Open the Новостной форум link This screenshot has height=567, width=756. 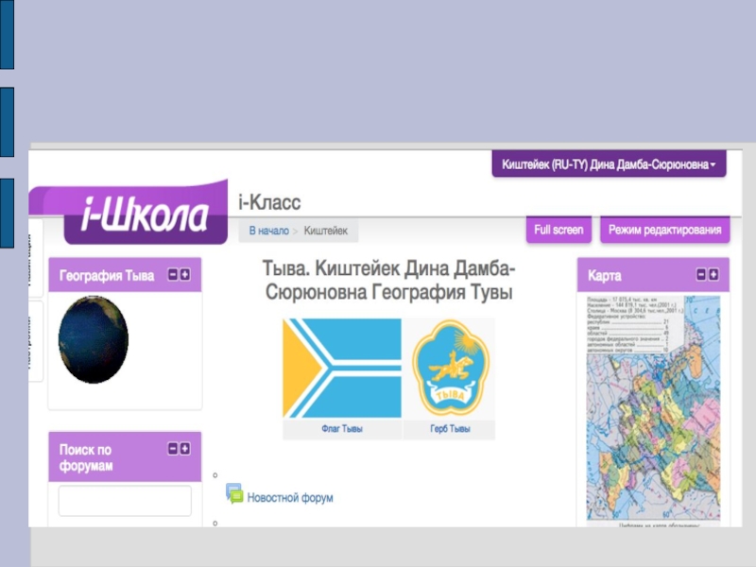pos(290,498)
